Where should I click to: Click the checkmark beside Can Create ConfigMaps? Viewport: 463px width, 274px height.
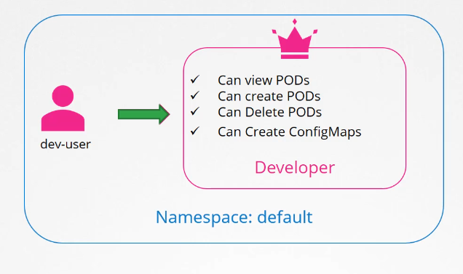[195, 131]
